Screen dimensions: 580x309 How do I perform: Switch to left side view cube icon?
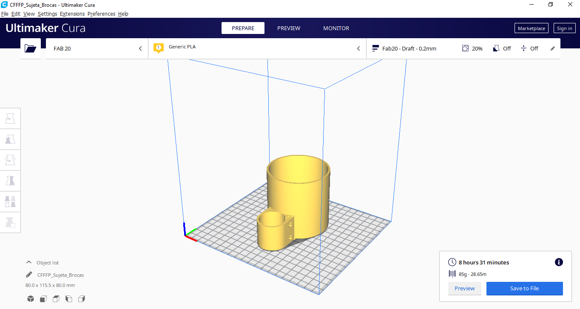[x=69, y=299]
